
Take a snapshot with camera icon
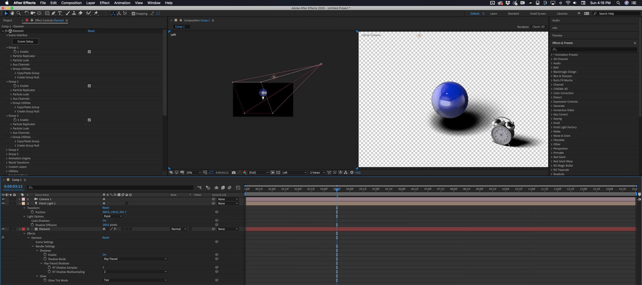[x=234, y=173]
